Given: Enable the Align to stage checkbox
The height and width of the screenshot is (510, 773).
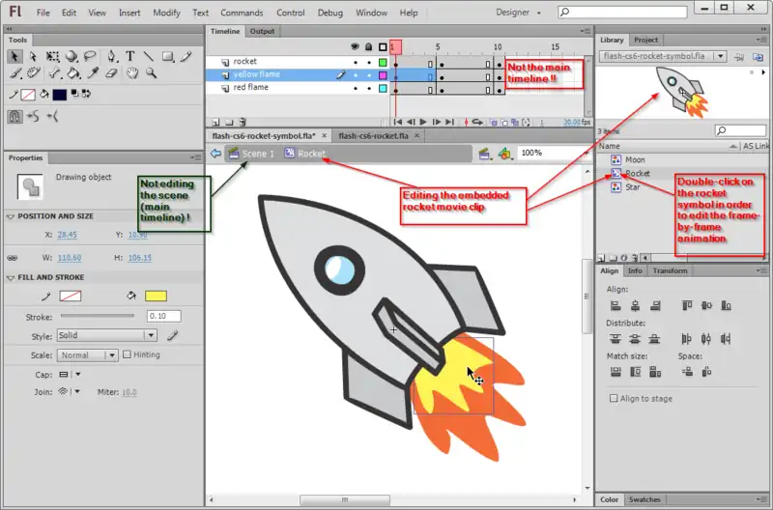Looking at the screenshot, I should [x=614, y=398].
